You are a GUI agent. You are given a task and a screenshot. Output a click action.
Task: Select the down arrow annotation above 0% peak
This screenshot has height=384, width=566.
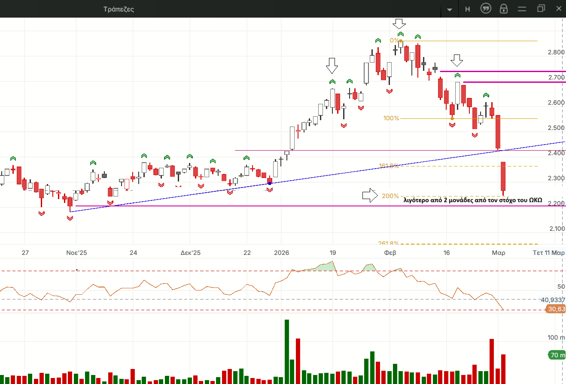(x=400, y=24)
